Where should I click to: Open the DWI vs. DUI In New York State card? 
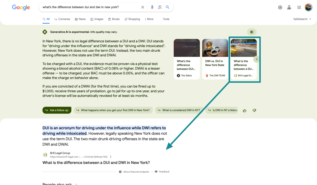[215, 59]
